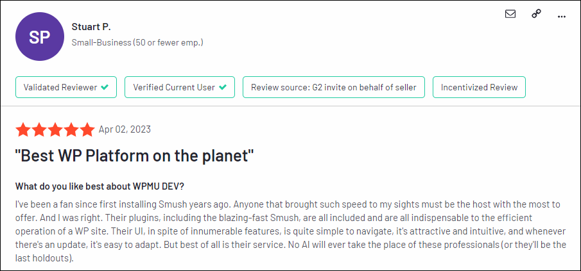Viewport: 581px width, 271px height.
Task: Click the Incentivized Review badge
Action: (x=479, y=87)
